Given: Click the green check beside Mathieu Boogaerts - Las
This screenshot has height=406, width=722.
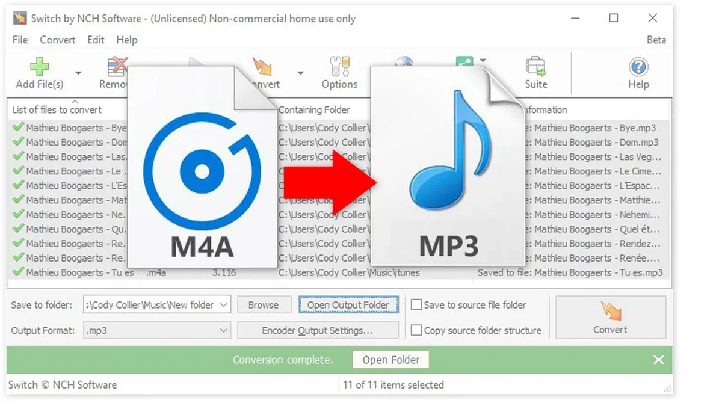Looking at the screenshot, I should coord(18,156).
